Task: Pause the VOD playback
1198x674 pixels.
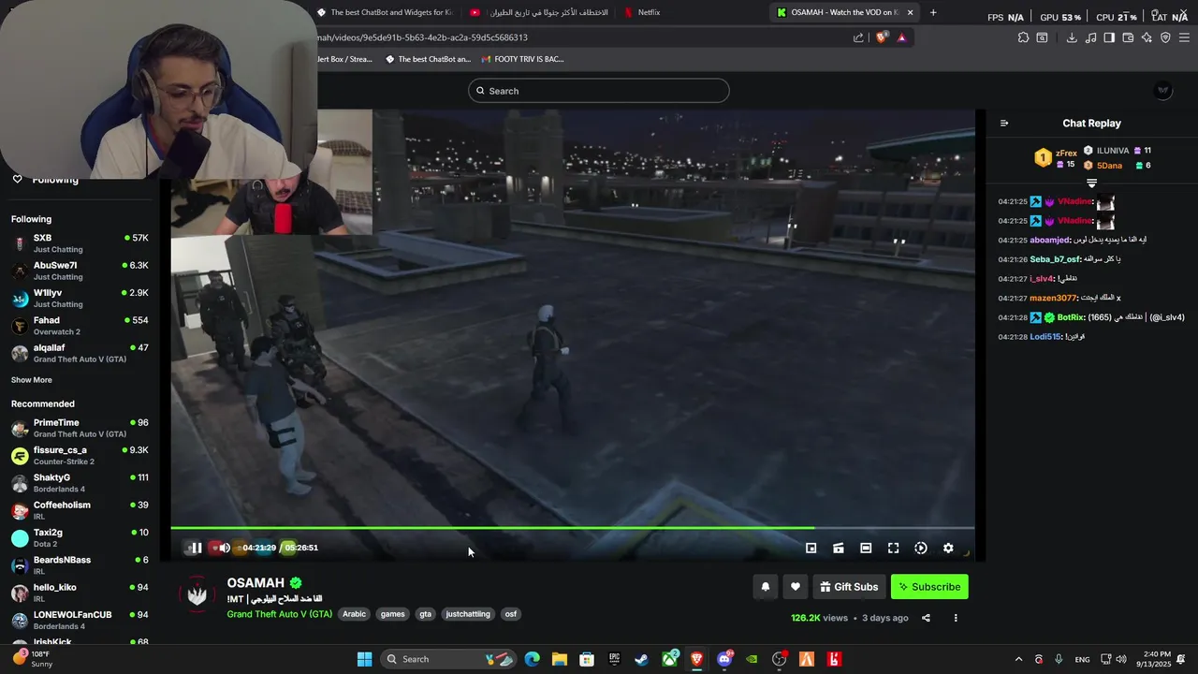Action: pos(196,548)
